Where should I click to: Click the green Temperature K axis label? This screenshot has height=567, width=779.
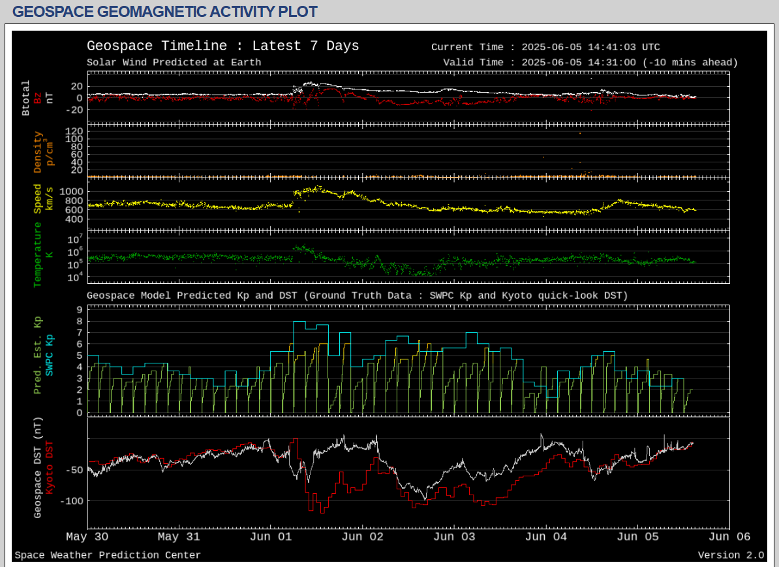point(43,254)
